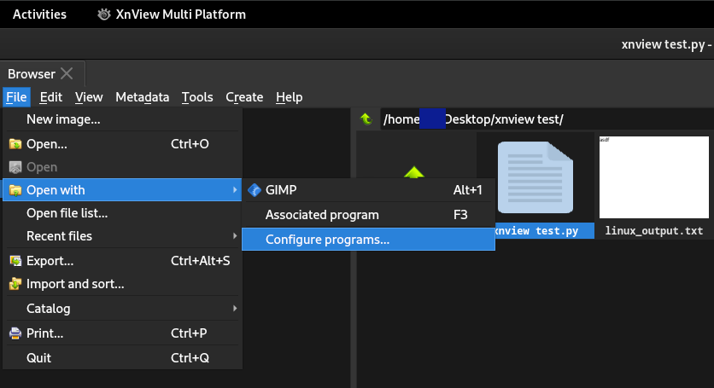Image resolution: width=714 pixels, height=388 pixels.
Task: Open the File menu
Action: coord(16,97)
